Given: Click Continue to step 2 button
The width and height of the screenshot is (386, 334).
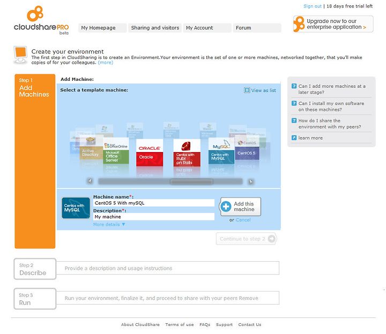Looking at the screenshot, I should (246, 239).
